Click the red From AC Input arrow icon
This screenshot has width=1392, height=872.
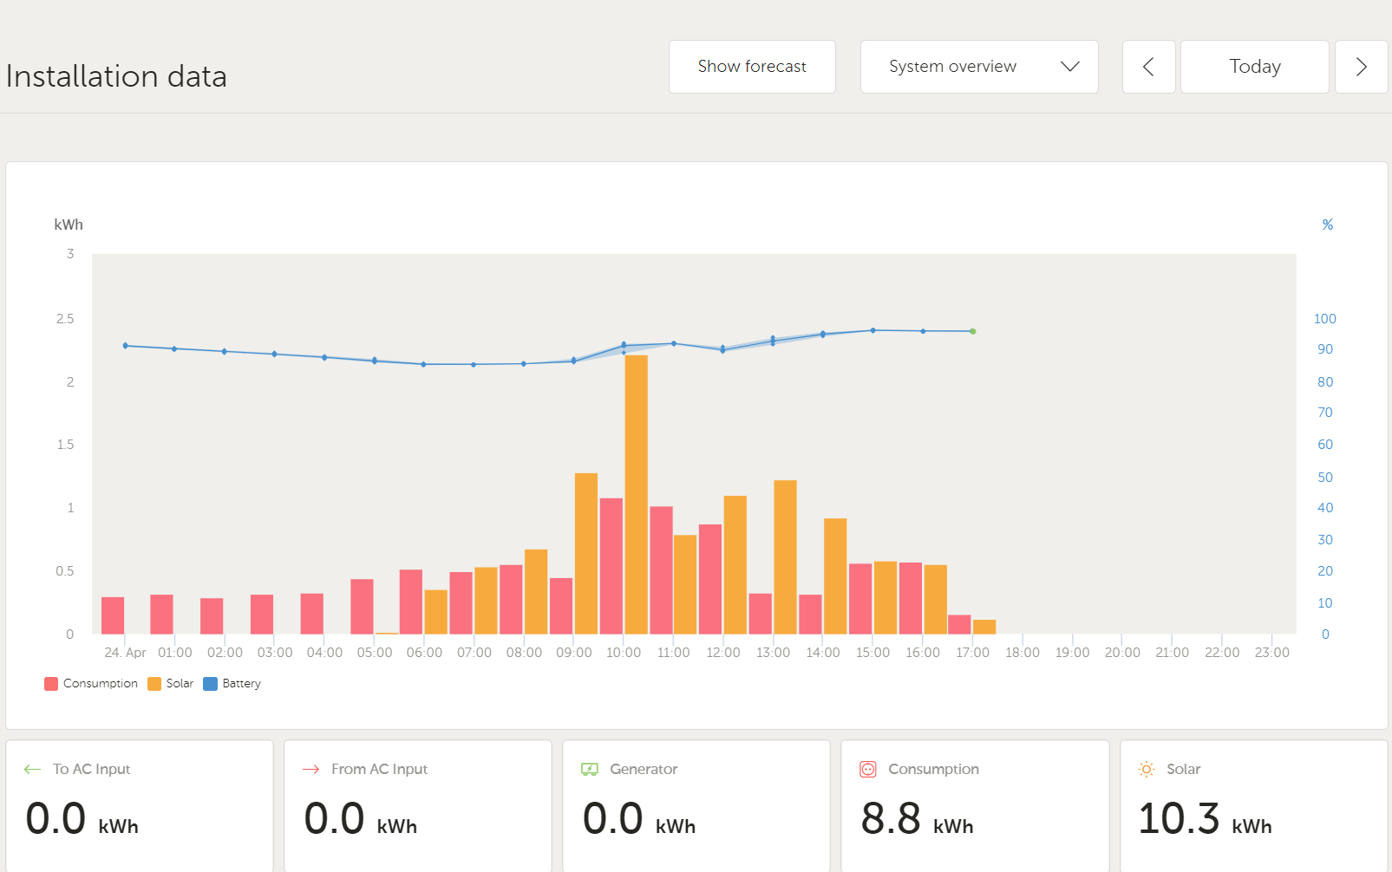point(310,770)
